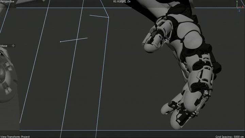Click the View Transform: Project status text
Screen dimensions: 245x138
[x=15, y=137]
